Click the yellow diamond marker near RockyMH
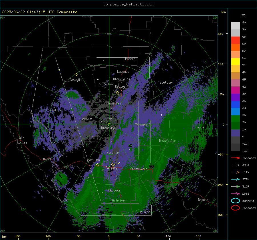The width and height of the screenshot is (257, 240). 76,74
